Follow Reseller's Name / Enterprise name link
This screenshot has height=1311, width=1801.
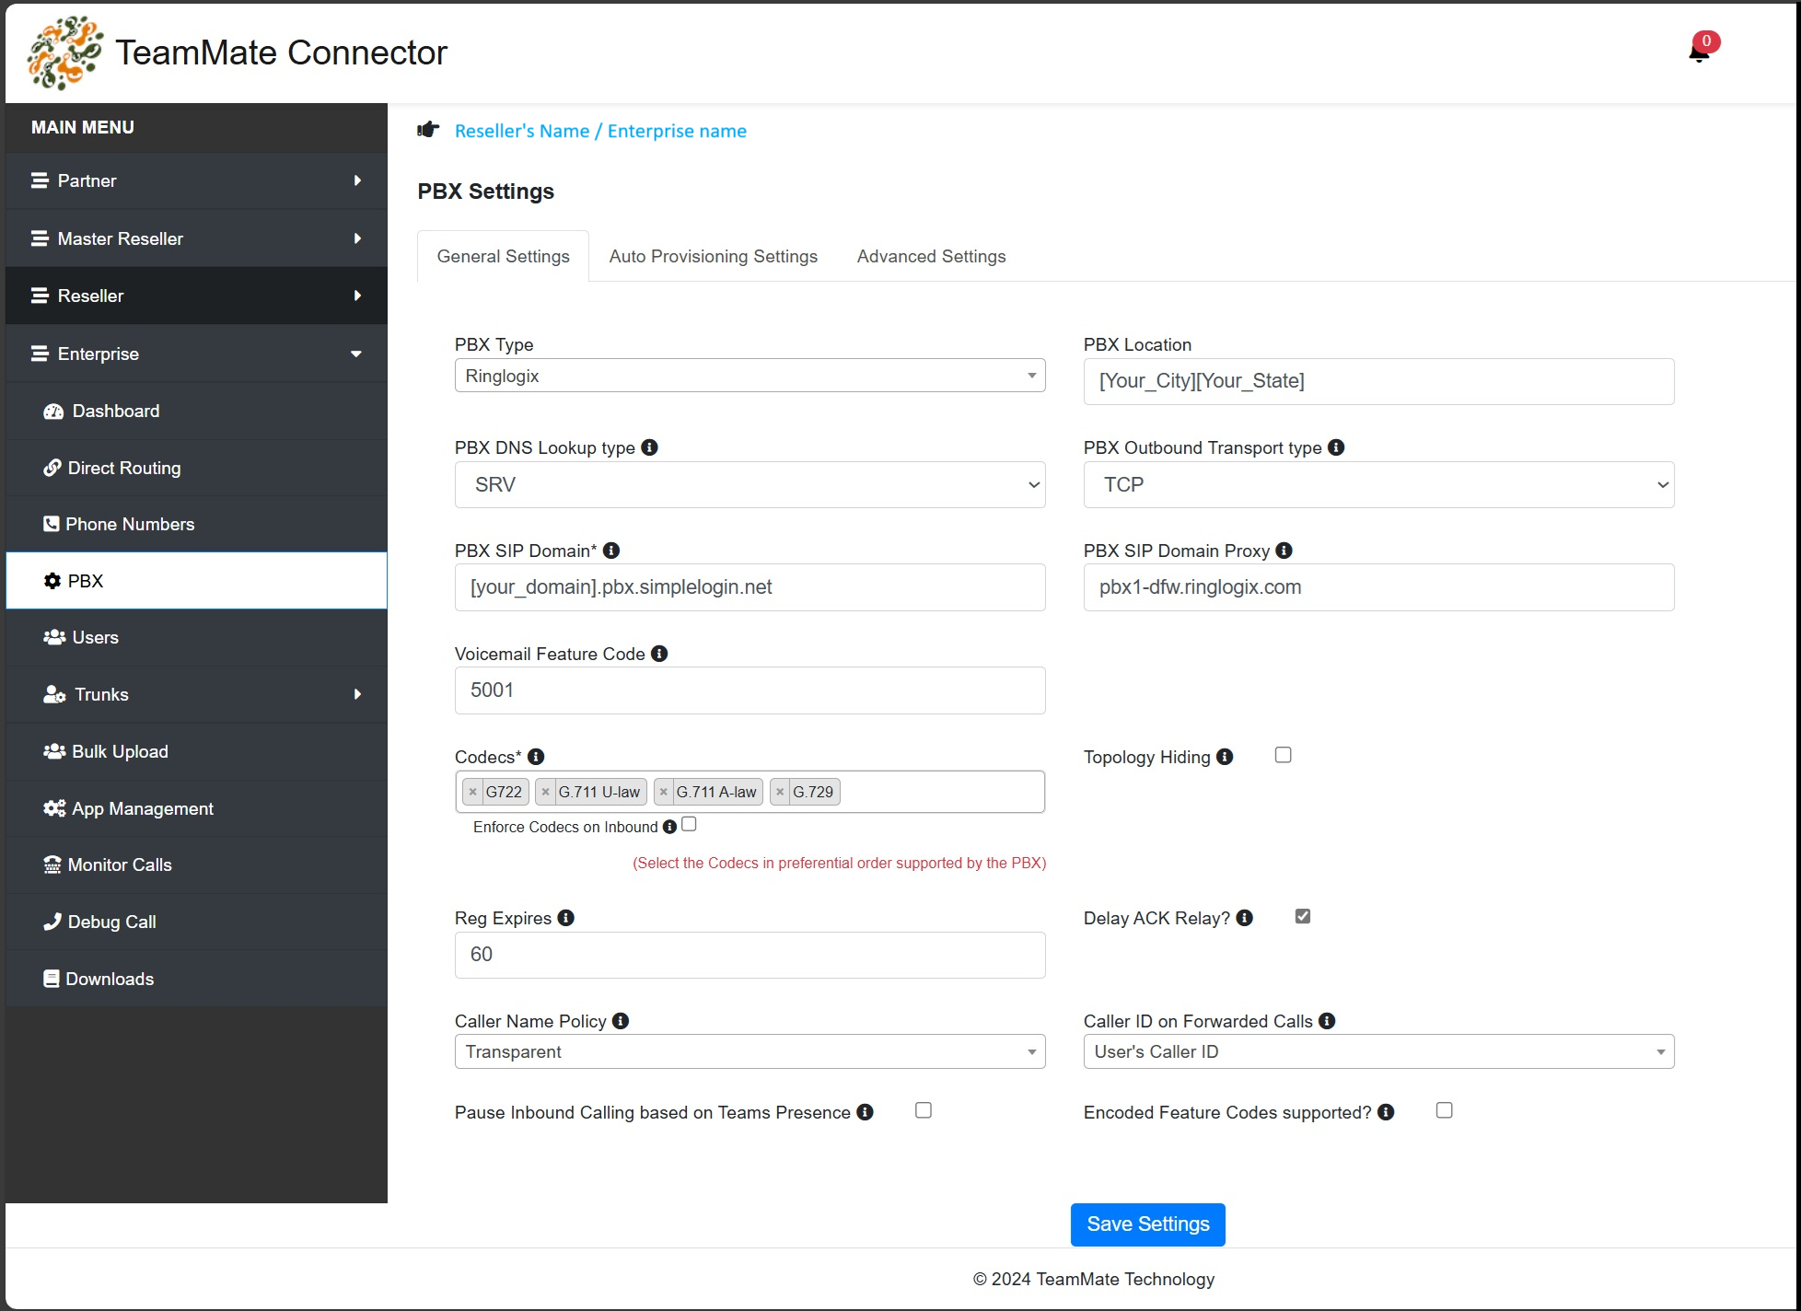click(x=600, y=131)
